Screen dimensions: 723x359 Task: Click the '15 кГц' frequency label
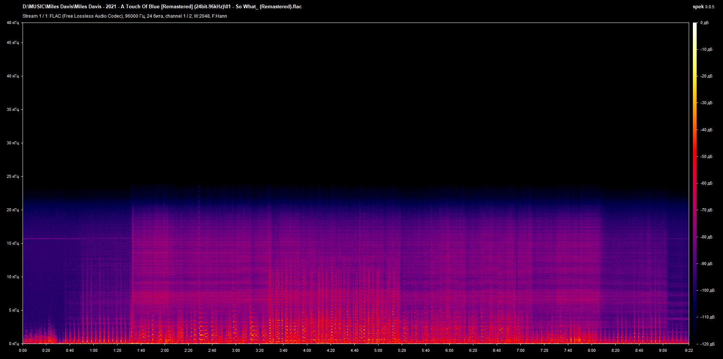(13, 244)
